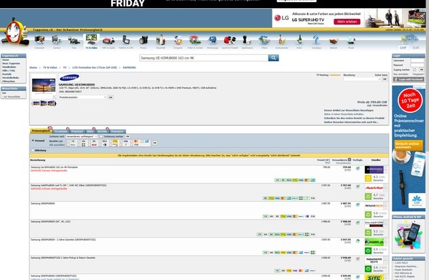
Task: Open the Games category icon
Action: click(x=57, y=41)
